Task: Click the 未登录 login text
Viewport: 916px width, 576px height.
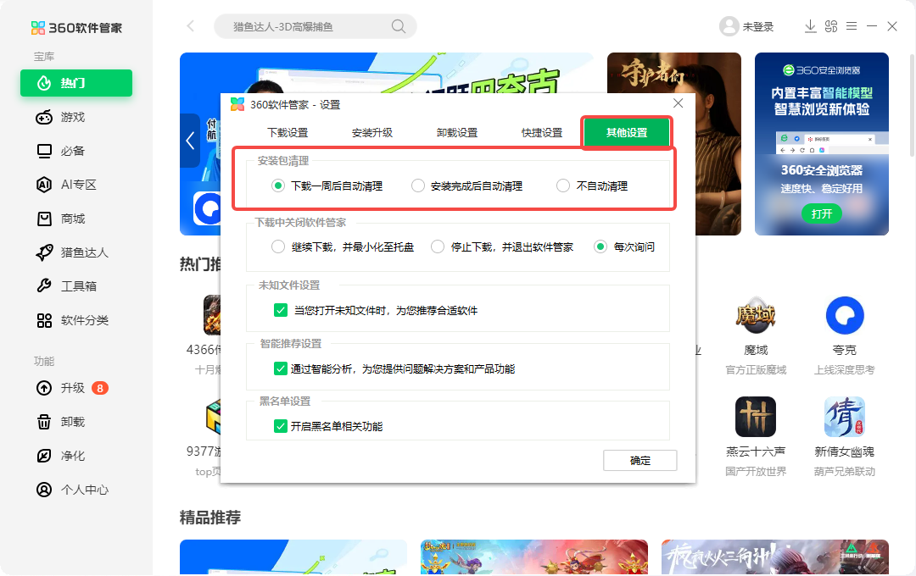Action: [x=758, y=26]
